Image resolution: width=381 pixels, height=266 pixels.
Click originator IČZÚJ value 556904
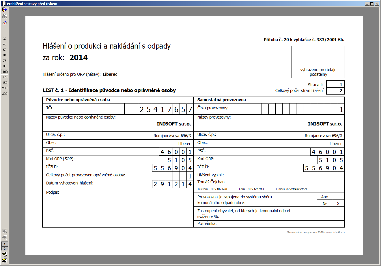(173, 168)
